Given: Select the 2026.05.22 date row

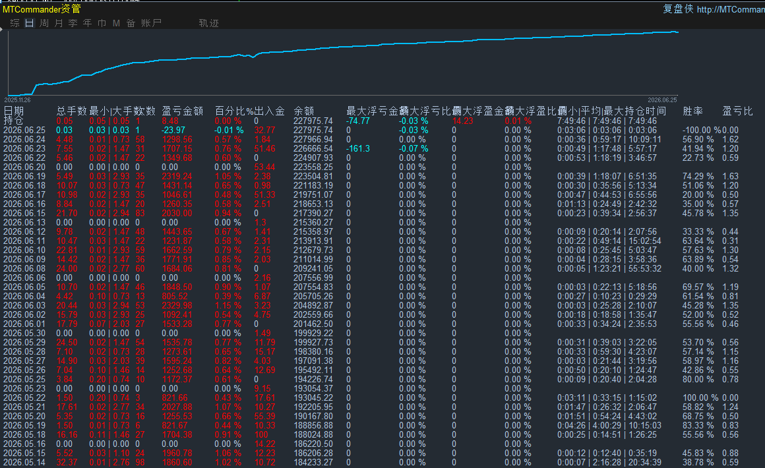Looking at the screenshot, I should (24, 398).
